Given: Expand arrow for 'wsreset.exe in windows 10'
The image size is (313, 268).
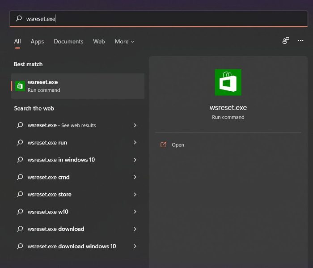Looking at the screenshot, I should point(135,160).
